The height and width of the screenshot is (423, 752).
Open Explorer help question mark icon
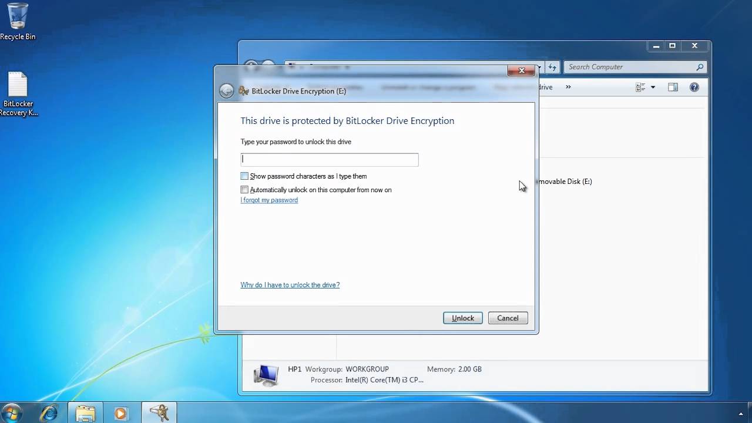(x=694, y=87)
